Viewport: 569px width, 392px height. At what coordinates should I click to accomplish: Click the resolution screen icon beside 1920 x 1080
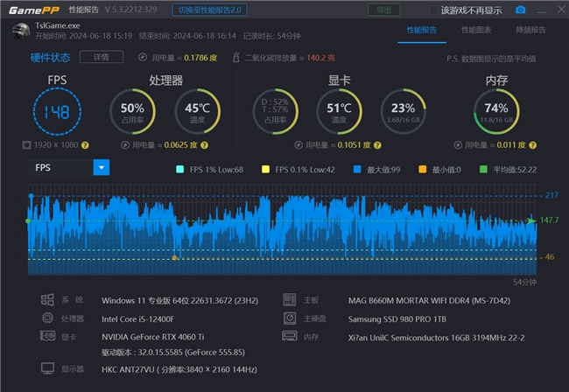[x=26, y=145]
